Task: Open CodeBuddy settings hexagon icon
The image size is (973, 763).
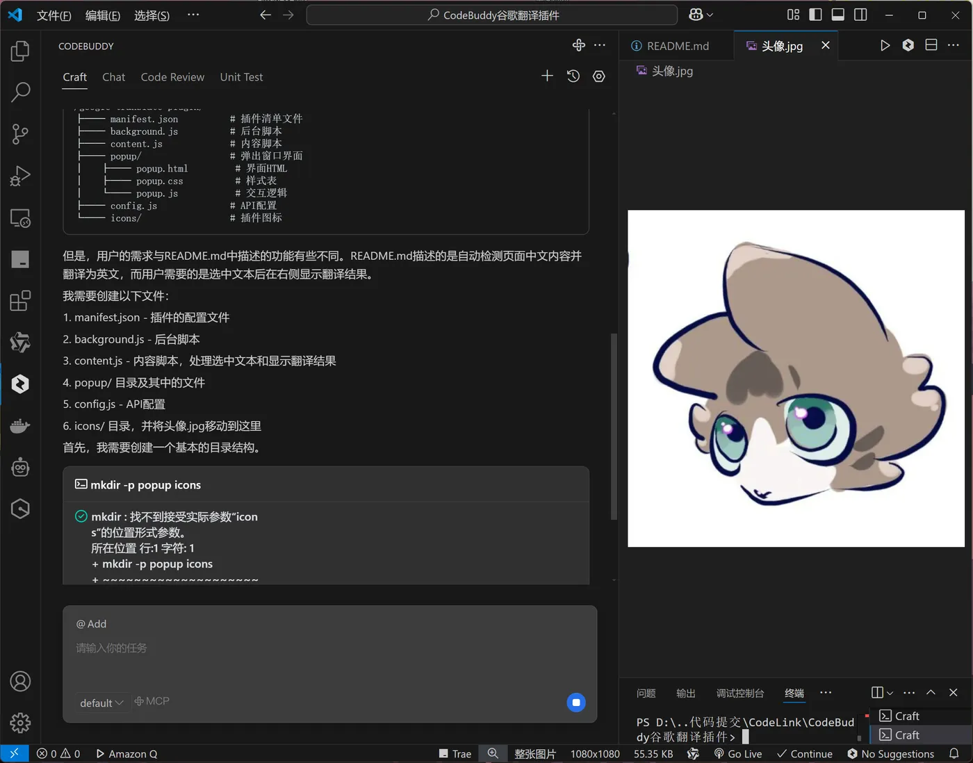Action: pyautogui.click(x=599, y=76)
